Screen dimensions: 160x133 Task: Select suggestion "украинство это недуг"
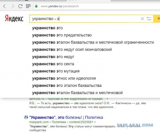tap(53, 57)
